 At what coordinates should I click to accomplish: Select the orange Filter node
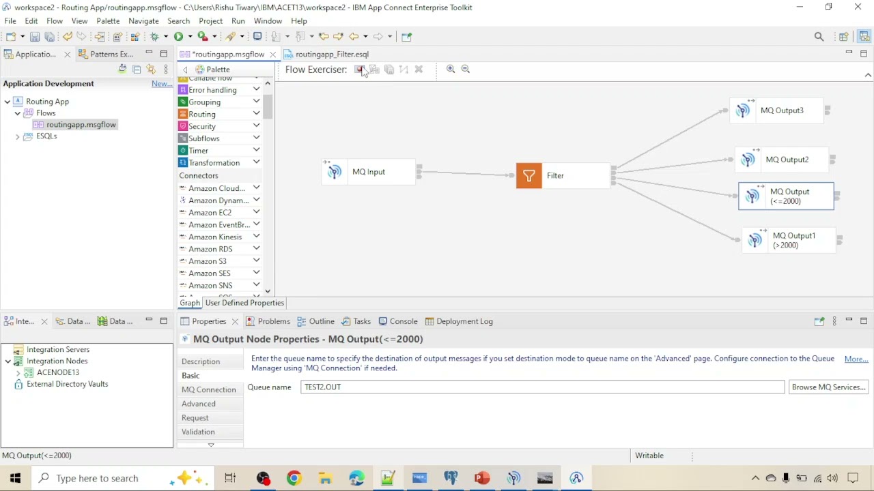pos(563,176)
